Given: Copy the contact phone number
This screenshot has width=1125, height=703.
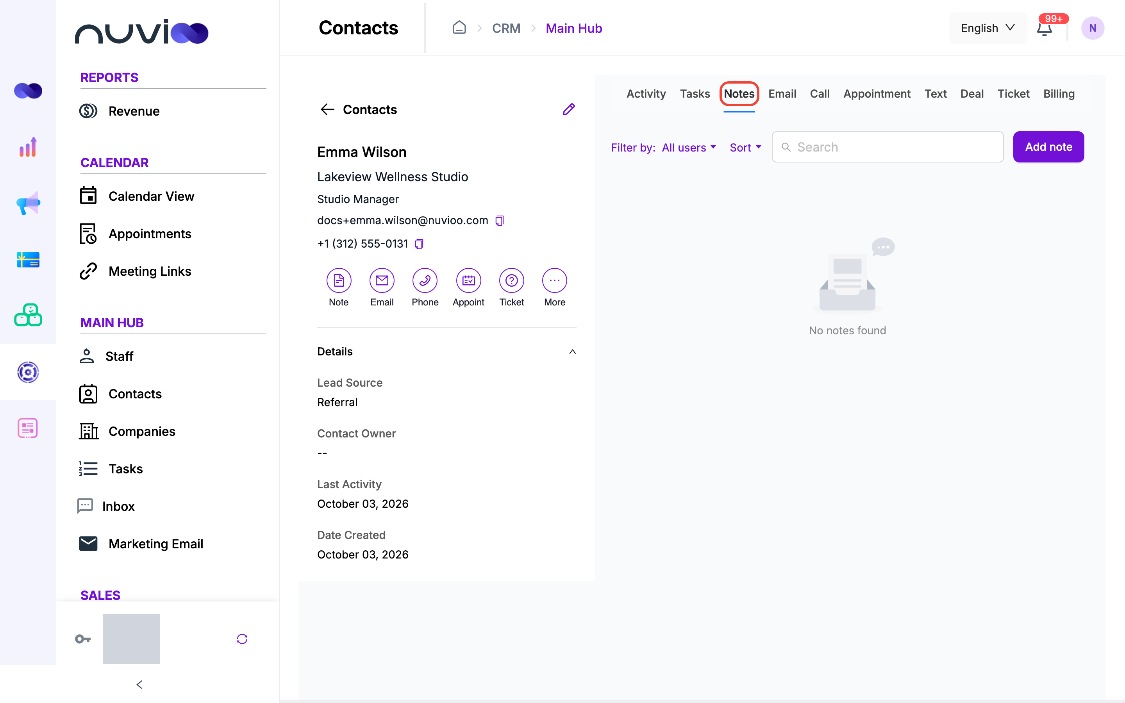Looking at the screenshot, I should (419, 244).
